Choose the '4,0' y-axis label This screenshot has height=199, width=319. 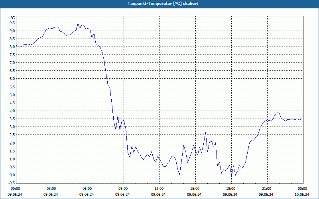[12, 111]
